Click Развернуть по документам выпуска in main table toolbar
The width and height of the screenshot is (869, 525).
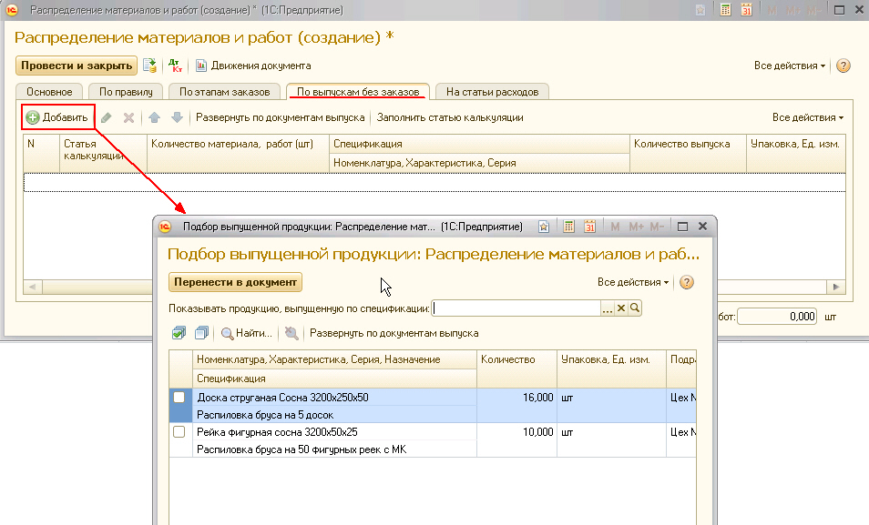coord(280,117)
